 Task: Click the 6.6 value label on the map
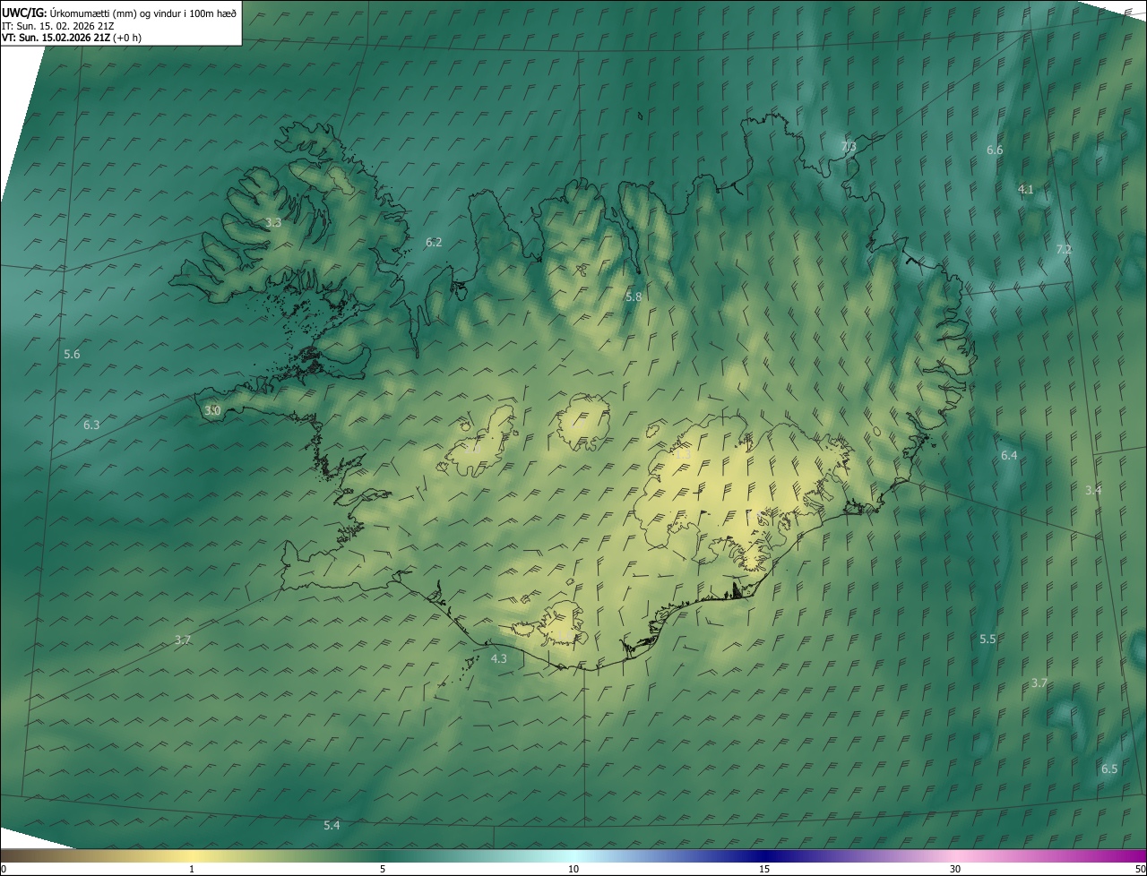(x=995, y=150)
